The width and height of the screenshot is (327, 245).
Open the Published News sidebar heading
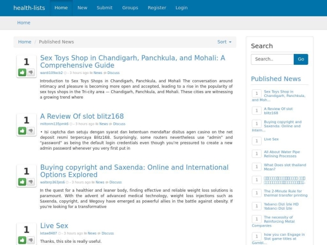pyautogui.click(x=276, y=79)
